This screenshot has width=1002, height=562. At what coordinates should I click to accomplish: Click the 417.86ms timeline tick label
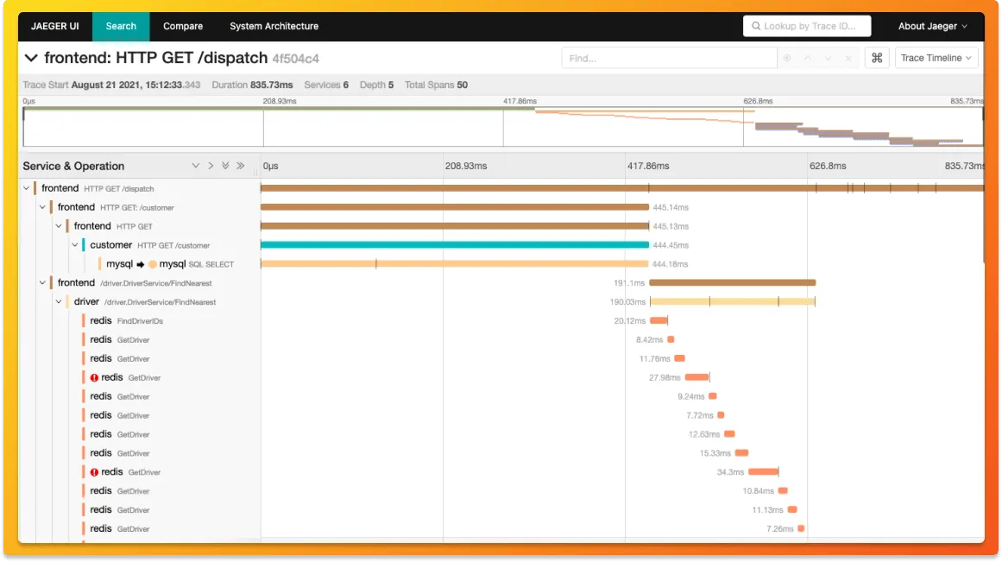648,167
